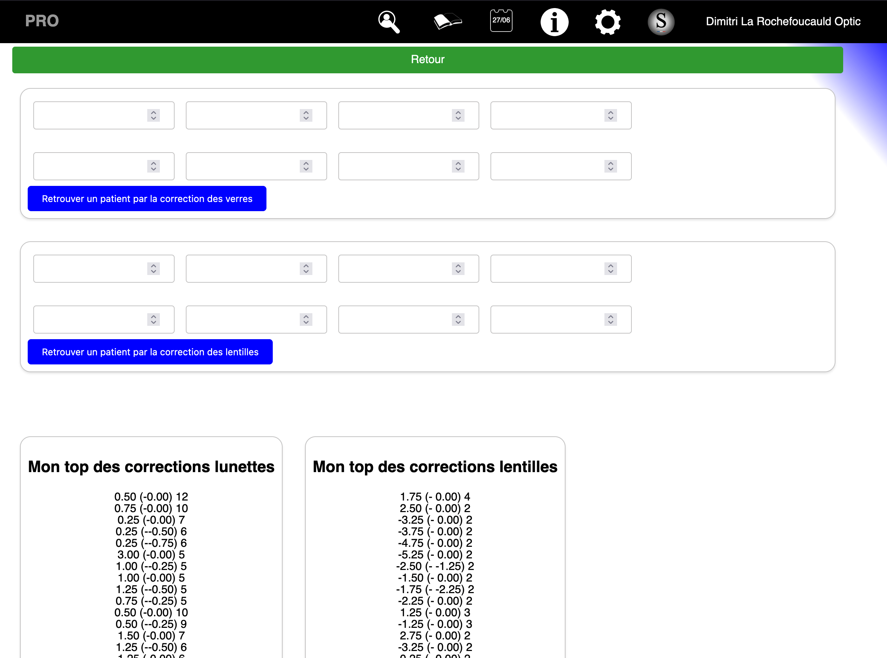The height and width of the screenshot is (658, 887).
Task: Select lunettes row '0.25 (--0.75) 6'
Action: [151, 543]
